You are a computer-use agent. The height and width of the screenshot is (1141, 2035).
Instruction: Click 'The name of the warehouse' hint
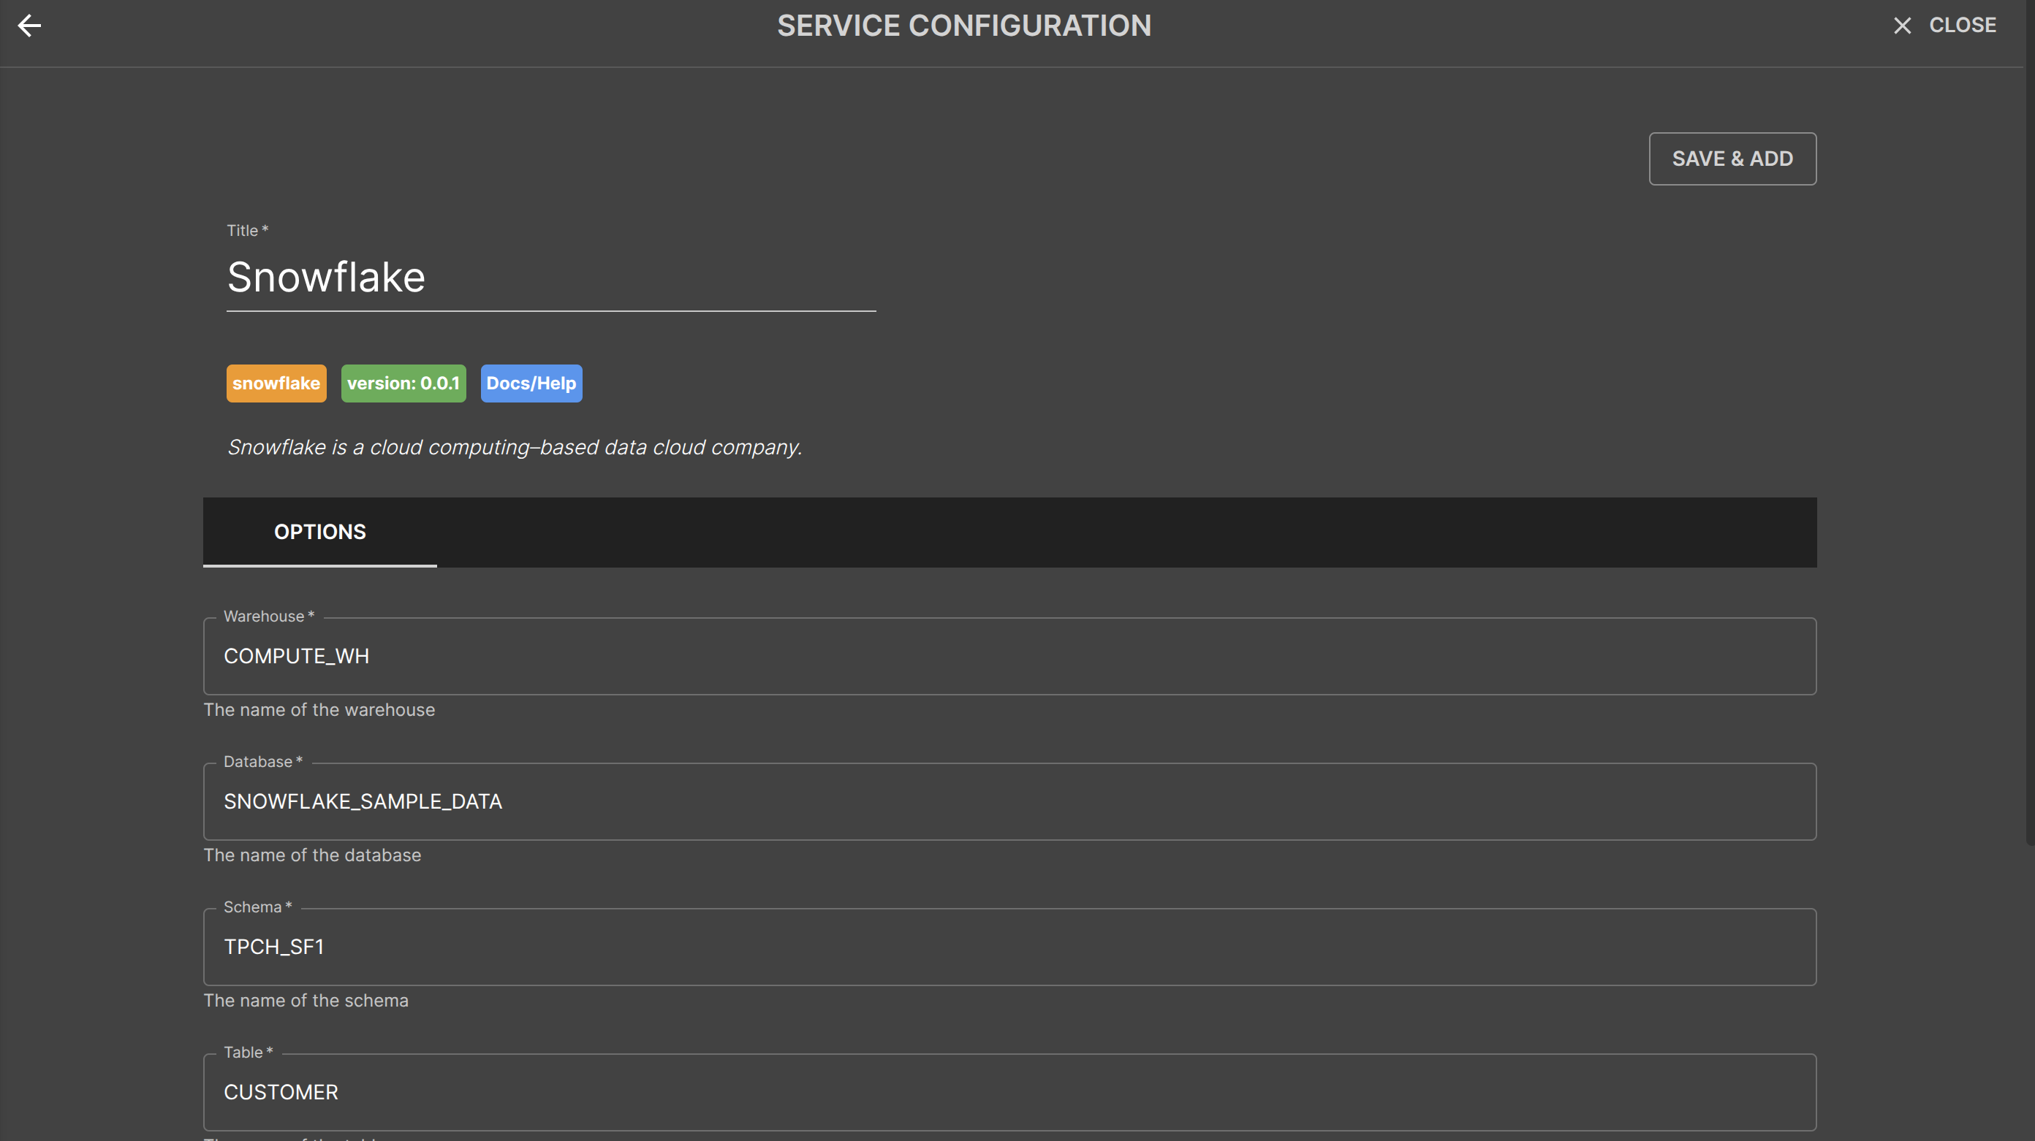[x=319, y=710]
